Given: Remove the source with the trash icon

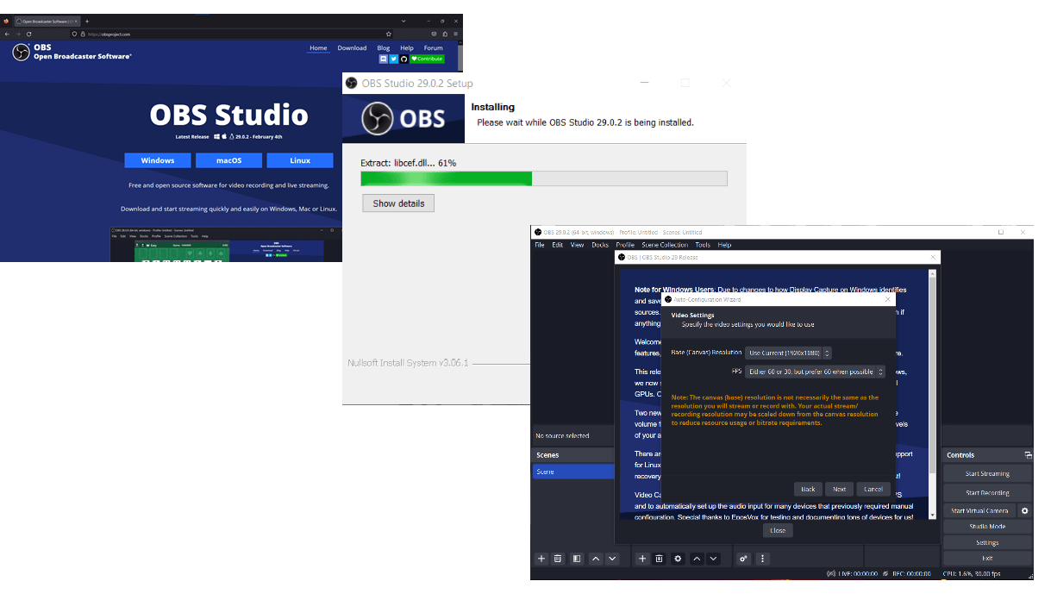Looking at the screenshot, I should pos(660,559).
